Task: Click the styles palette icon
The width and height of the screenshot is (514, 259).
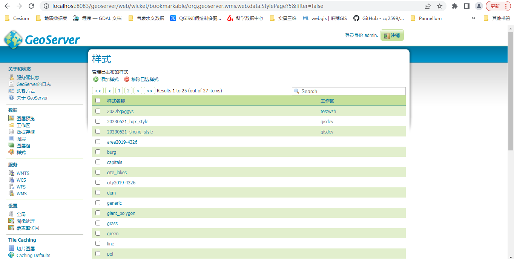Action: [x=11, y=152]
